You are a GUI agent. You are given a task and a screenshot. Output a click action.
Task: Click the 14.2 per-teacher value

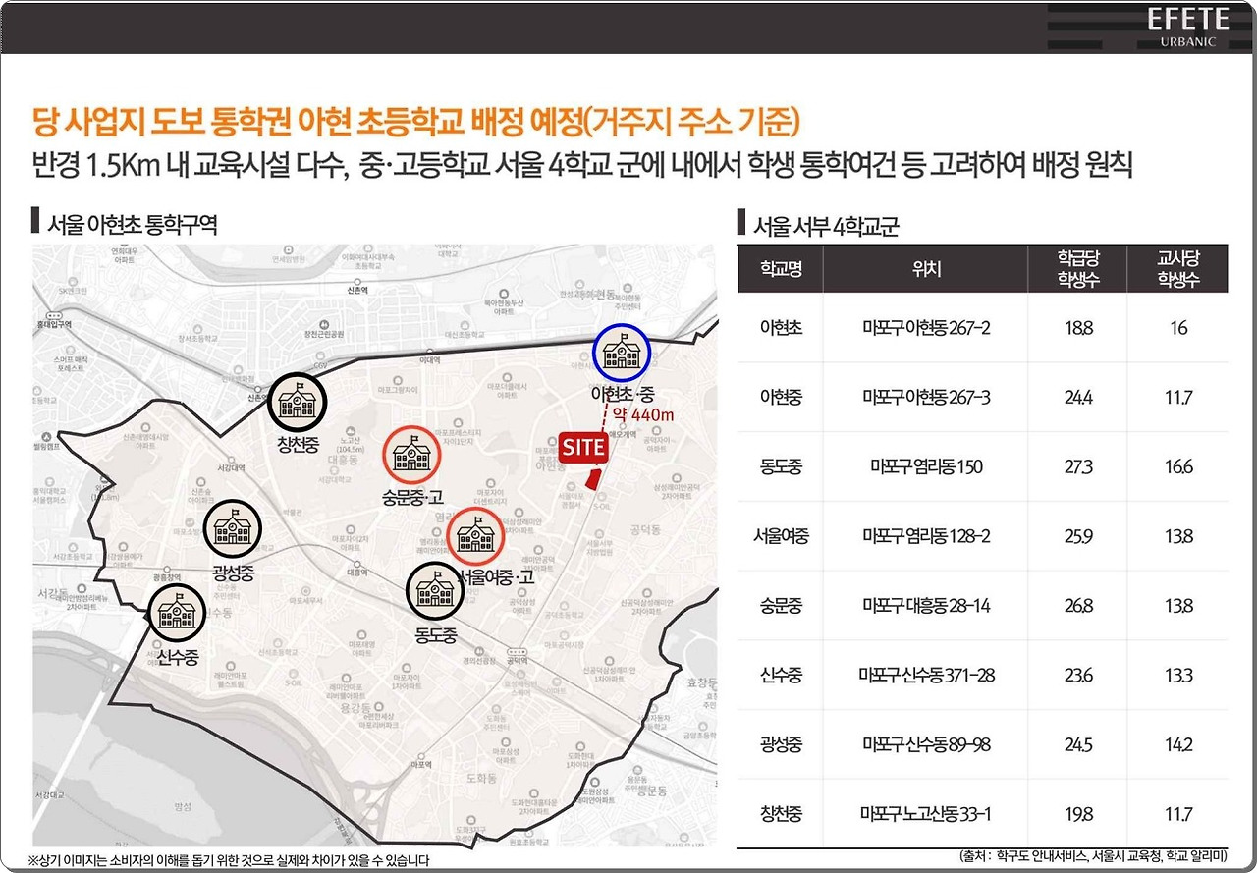tap(1178, 744)
